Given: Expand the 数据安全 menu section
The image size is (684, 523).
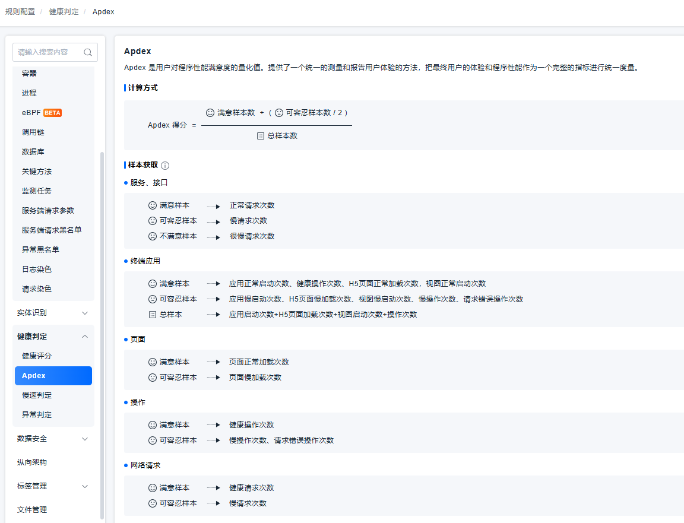Looking at the screenshot, I should pos(84,439).
